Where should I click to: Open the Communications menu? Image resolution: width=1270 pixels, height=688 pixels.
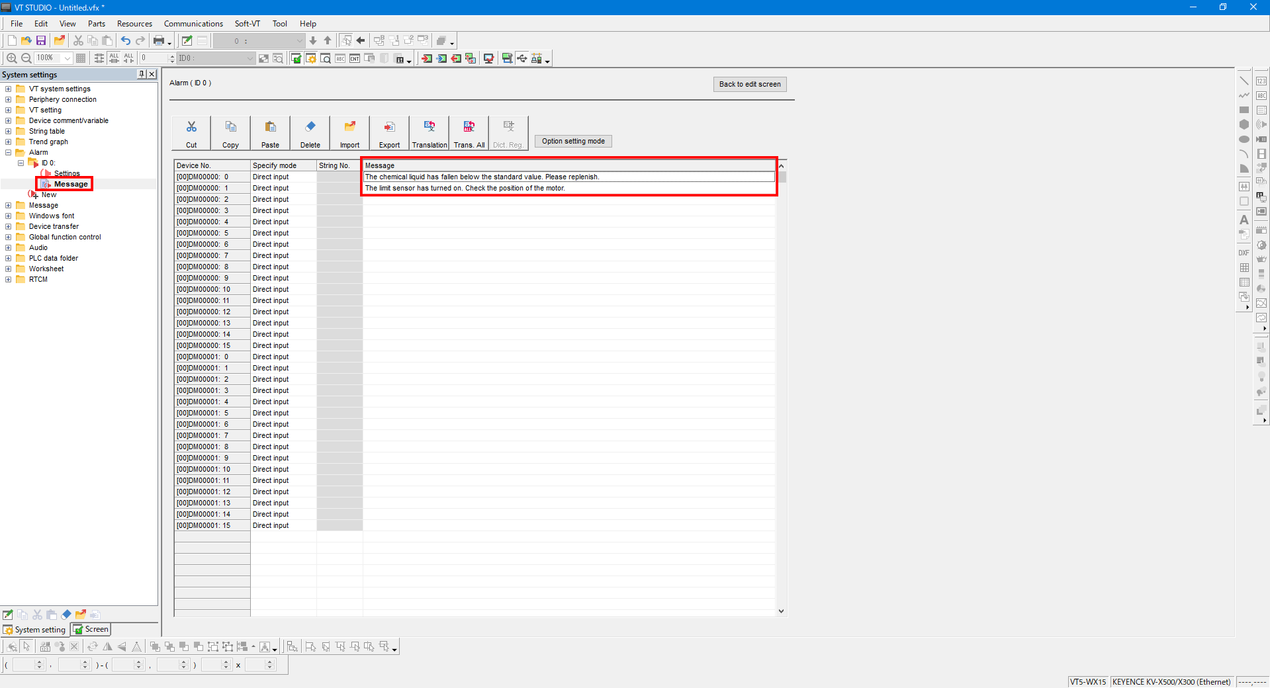pos(193,23)
